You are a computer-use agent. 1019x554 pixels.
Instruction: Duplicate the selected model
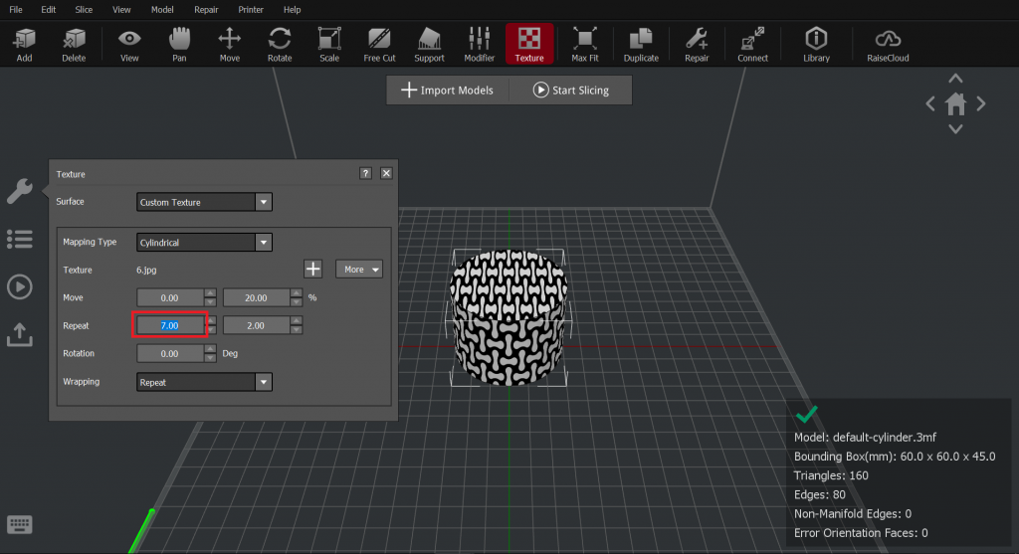(x=641, y=44)
